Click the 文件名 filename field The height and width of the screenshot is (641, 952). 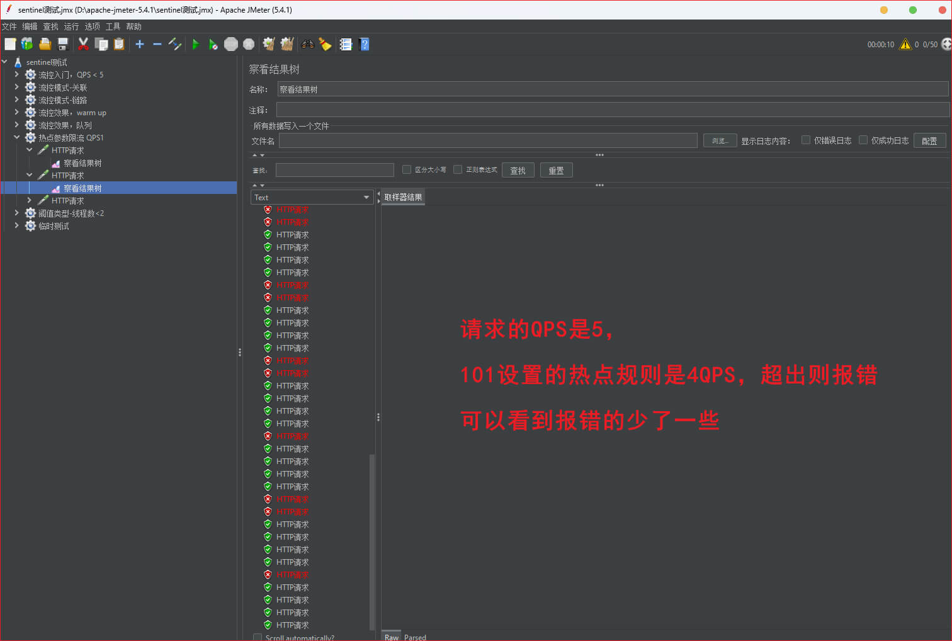pos(488,140)
